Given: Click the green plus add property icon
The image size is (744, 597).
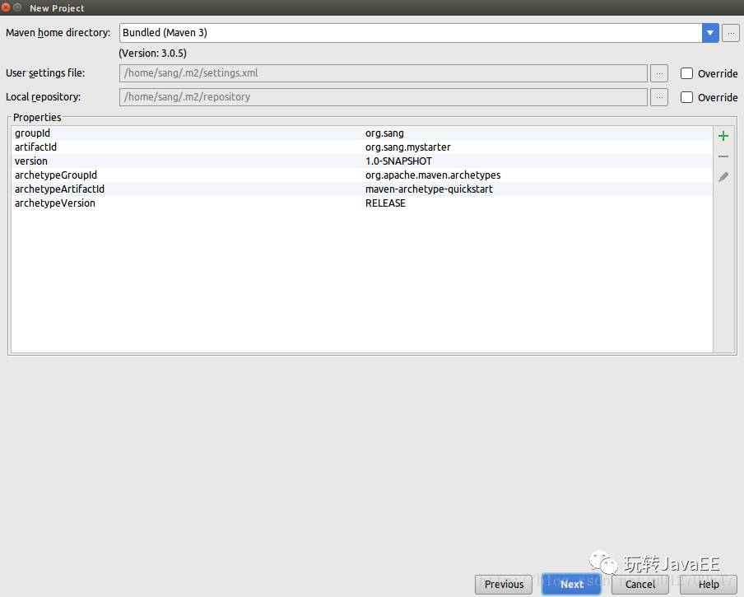Looking at the screenshot, I should (x=723, y=136).
